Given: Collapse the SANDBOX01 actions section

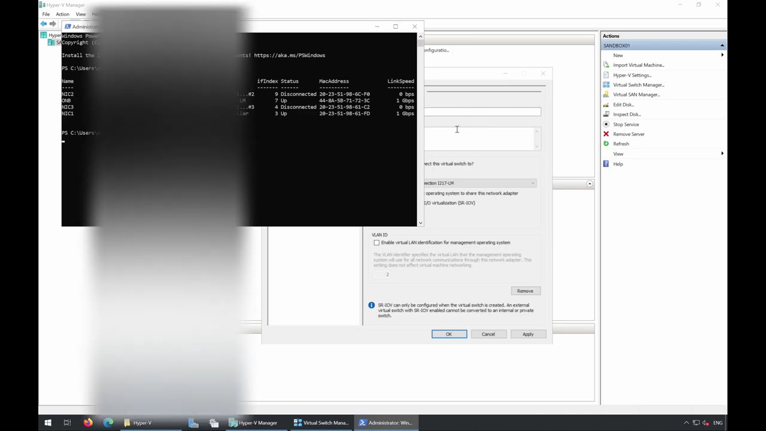Looking at the screenshot, I should (722, 45).
